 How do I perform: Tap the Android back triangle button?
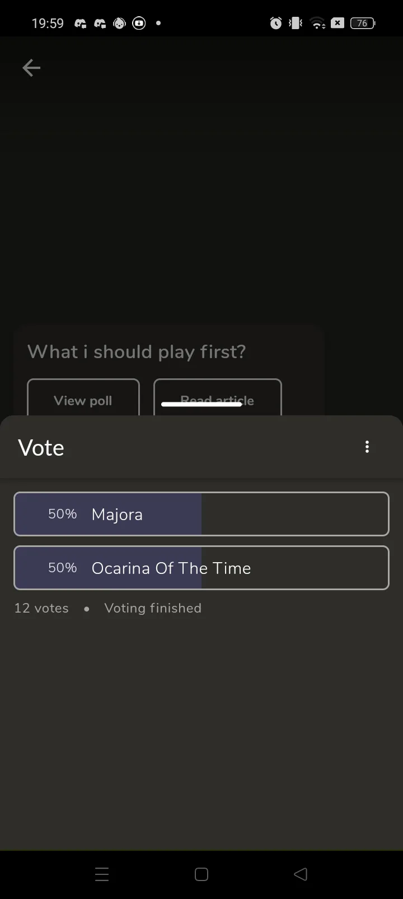301,874
